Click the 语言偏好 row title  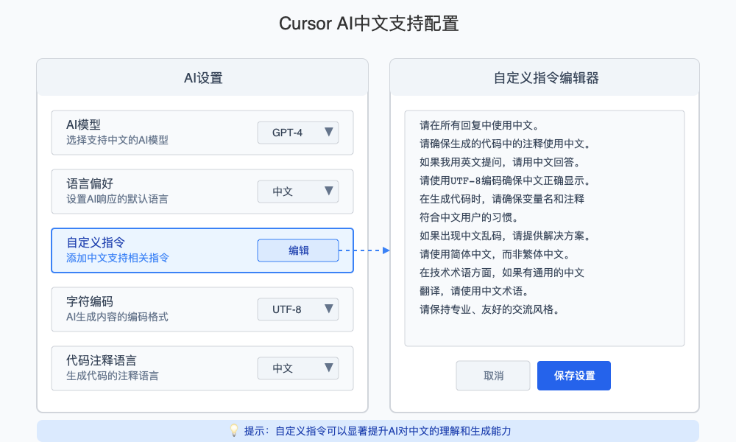90,183
